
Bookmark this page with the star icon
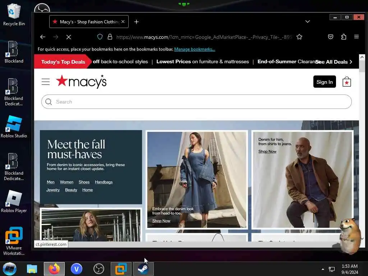(299, 37)
